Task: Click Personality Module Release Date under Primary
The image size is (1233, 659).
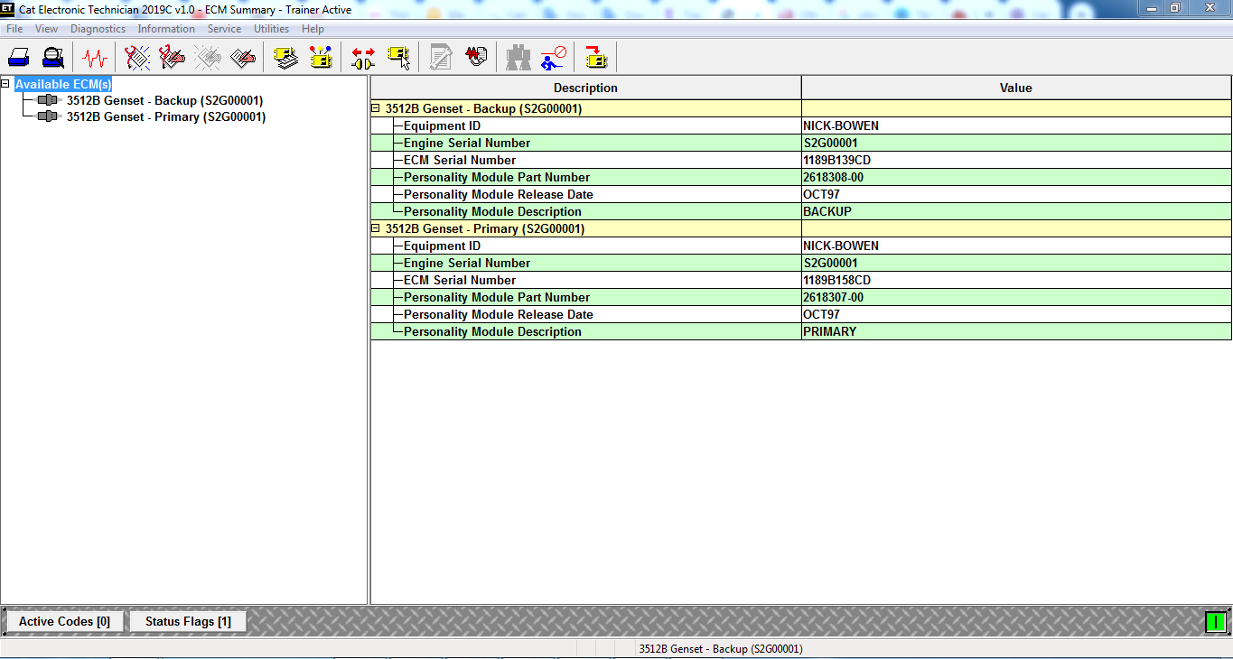Action: [x=499, y=314]
